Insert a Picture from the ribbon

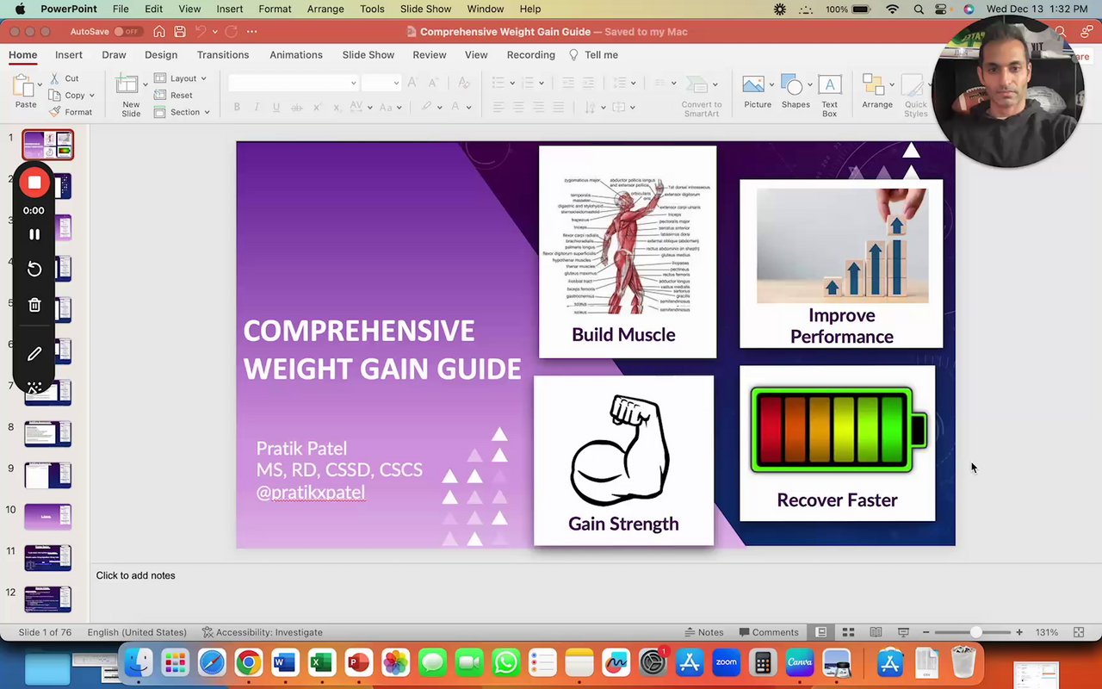[x=758, y=93]
